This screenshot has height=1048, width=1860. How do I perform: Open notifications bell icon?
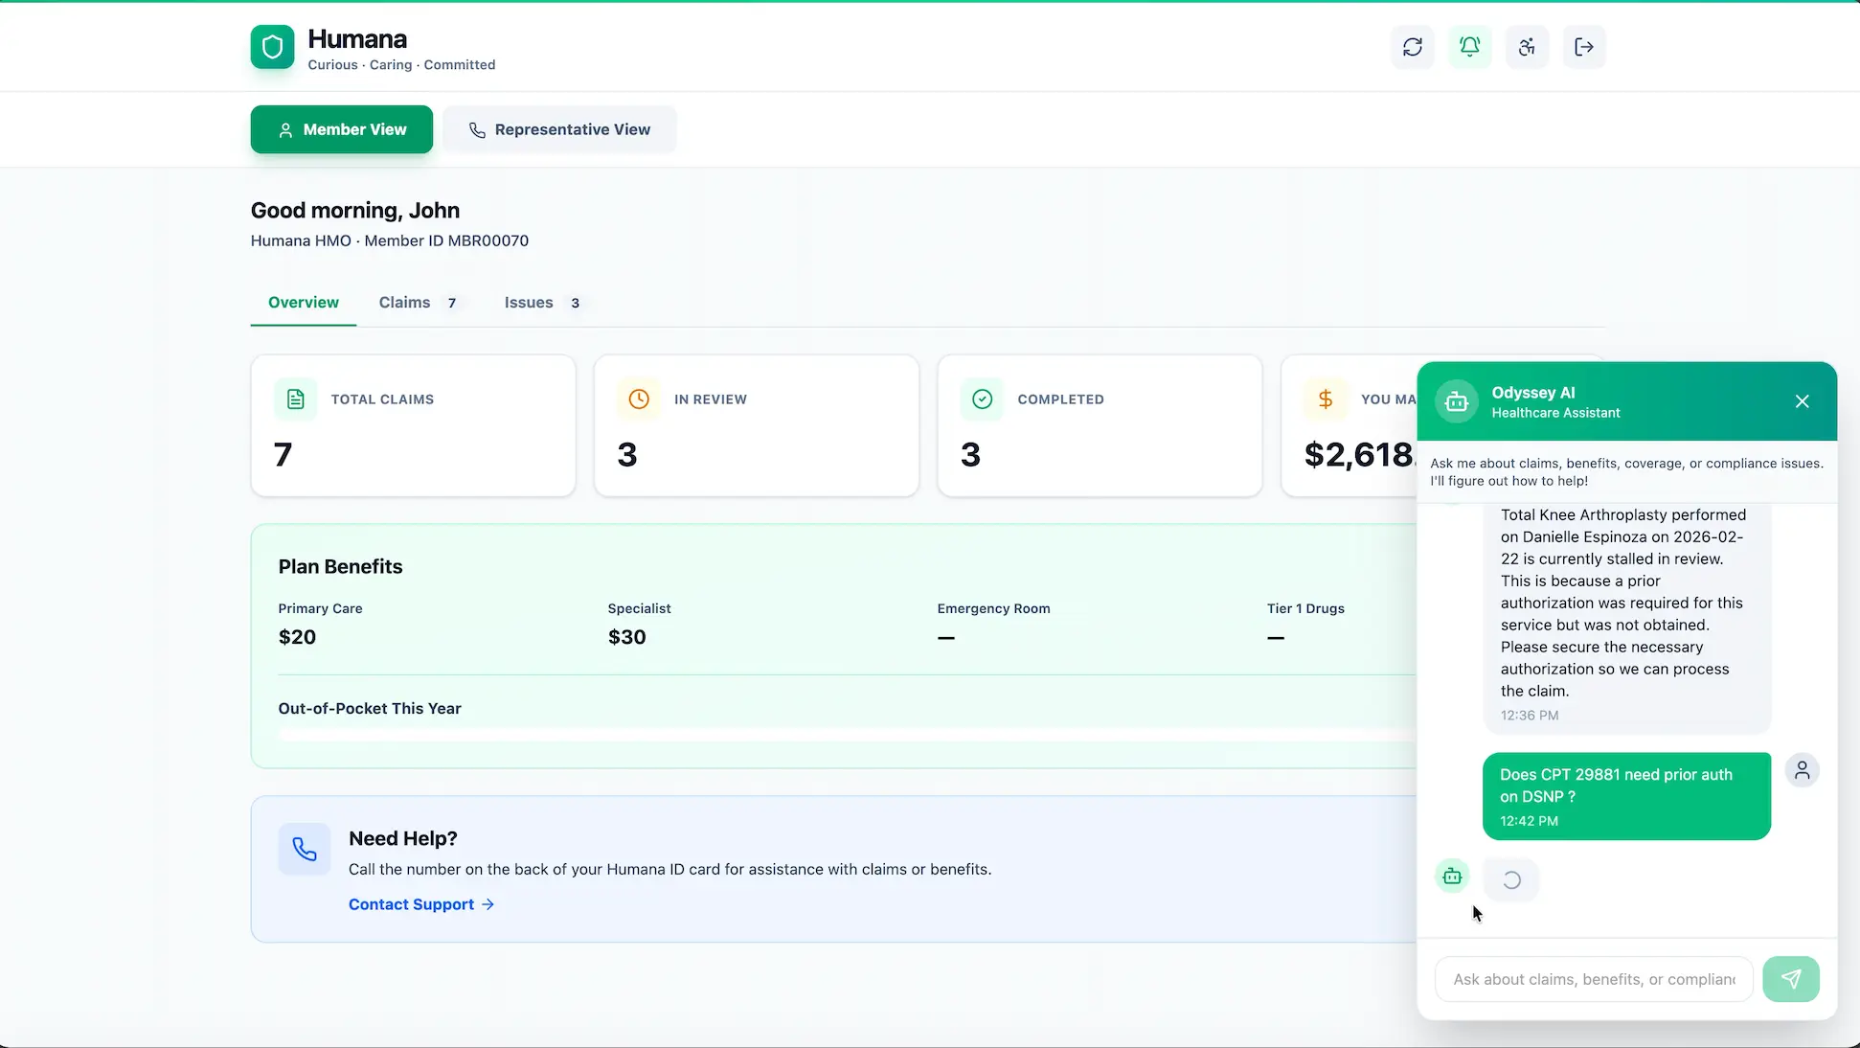pyautogui.click(x=1469, y=47)
